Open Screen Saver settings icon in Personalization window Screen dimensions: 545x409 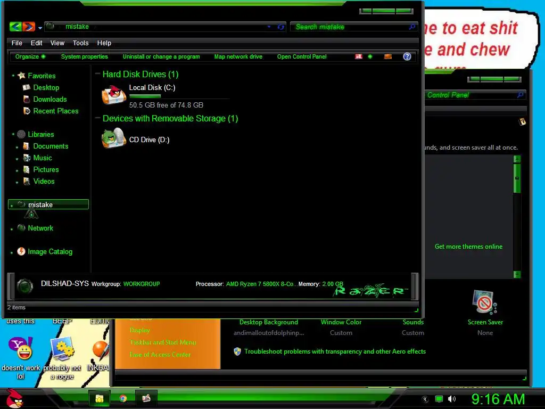(485, 302)
